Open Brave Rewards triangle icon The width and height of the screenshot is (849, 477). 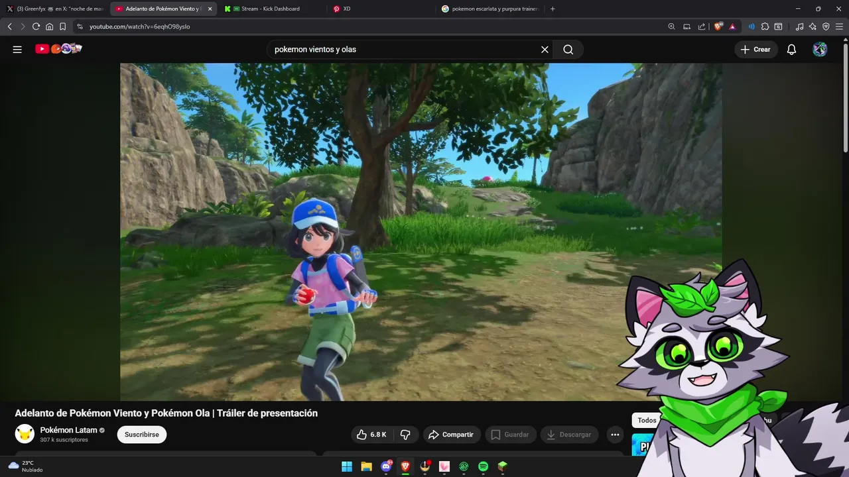(732, 26)
